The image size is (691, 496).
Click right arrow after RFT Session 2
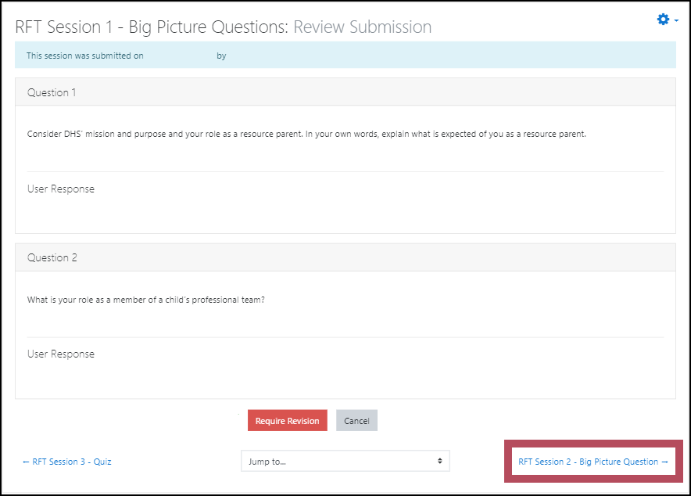[664, 462]
